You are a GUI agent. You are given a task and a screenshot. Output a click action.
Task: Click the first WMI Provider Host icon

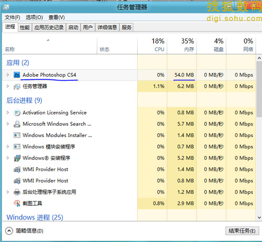tap(17, 170)
